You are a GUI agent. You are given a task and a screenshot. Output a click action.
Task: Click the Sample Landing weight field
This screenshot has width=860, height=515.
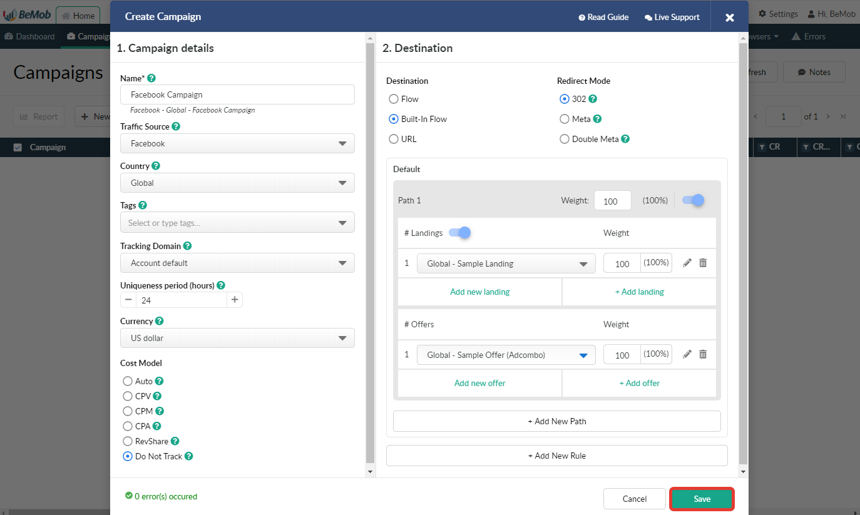[622, 263]
